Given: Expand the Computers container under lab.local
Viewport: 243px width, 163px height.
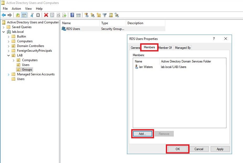Looking at the screenshot, I should click(x=8, y=41).
